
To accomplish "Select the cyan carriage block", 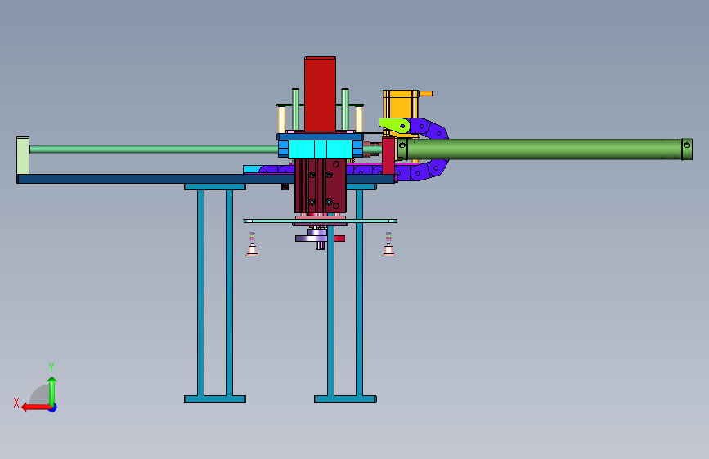I will (x=320, y=149).
